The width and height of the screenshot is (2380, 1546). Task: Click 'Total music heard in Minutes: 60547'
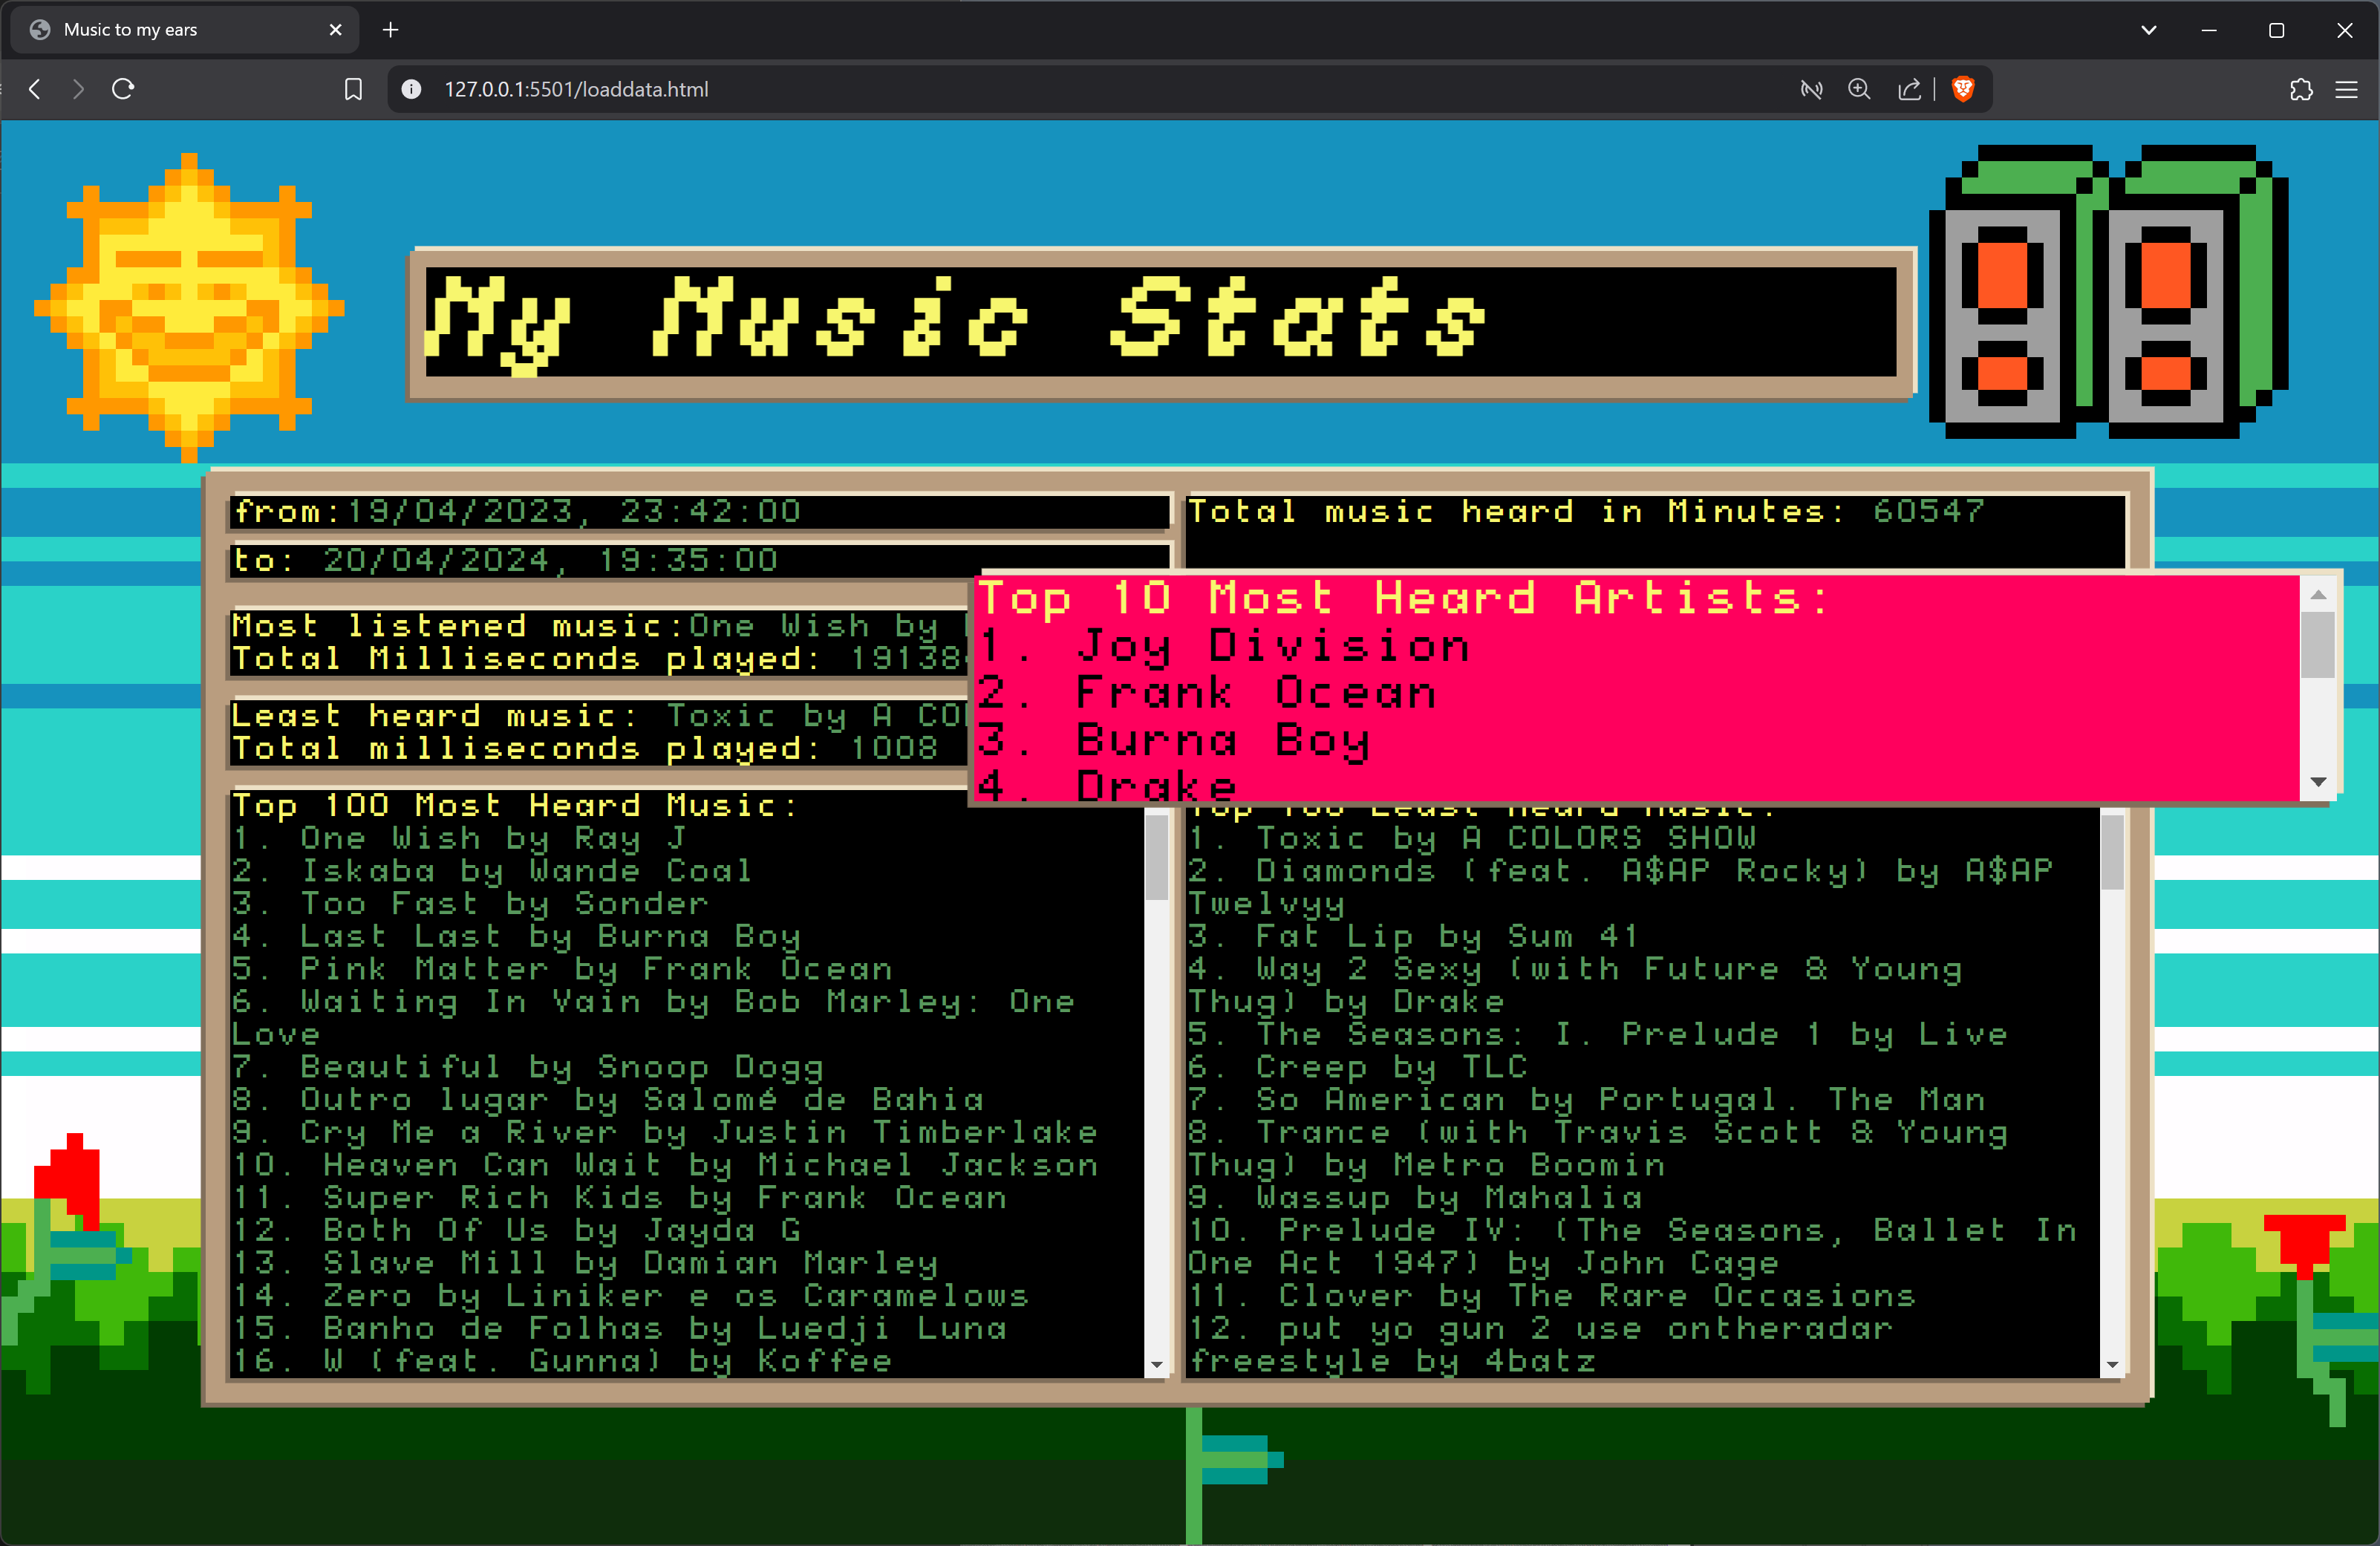click(1585, 512)
